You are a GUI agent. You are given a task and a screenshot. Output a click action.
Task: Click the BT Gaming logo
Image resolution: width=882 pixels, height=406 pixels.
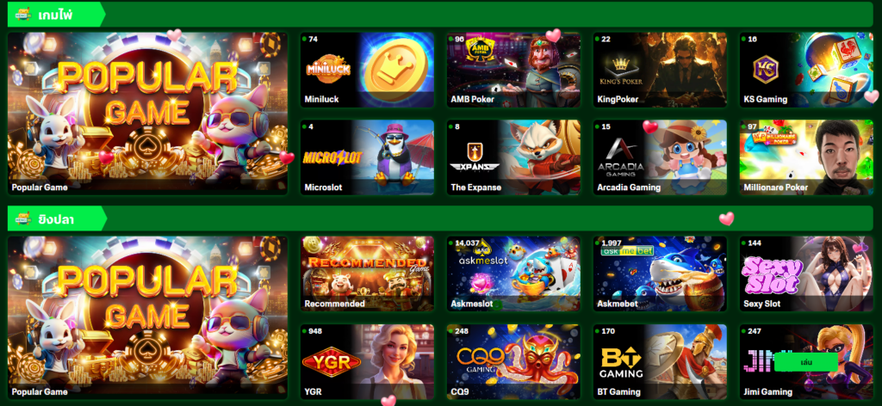pos(621,363)
